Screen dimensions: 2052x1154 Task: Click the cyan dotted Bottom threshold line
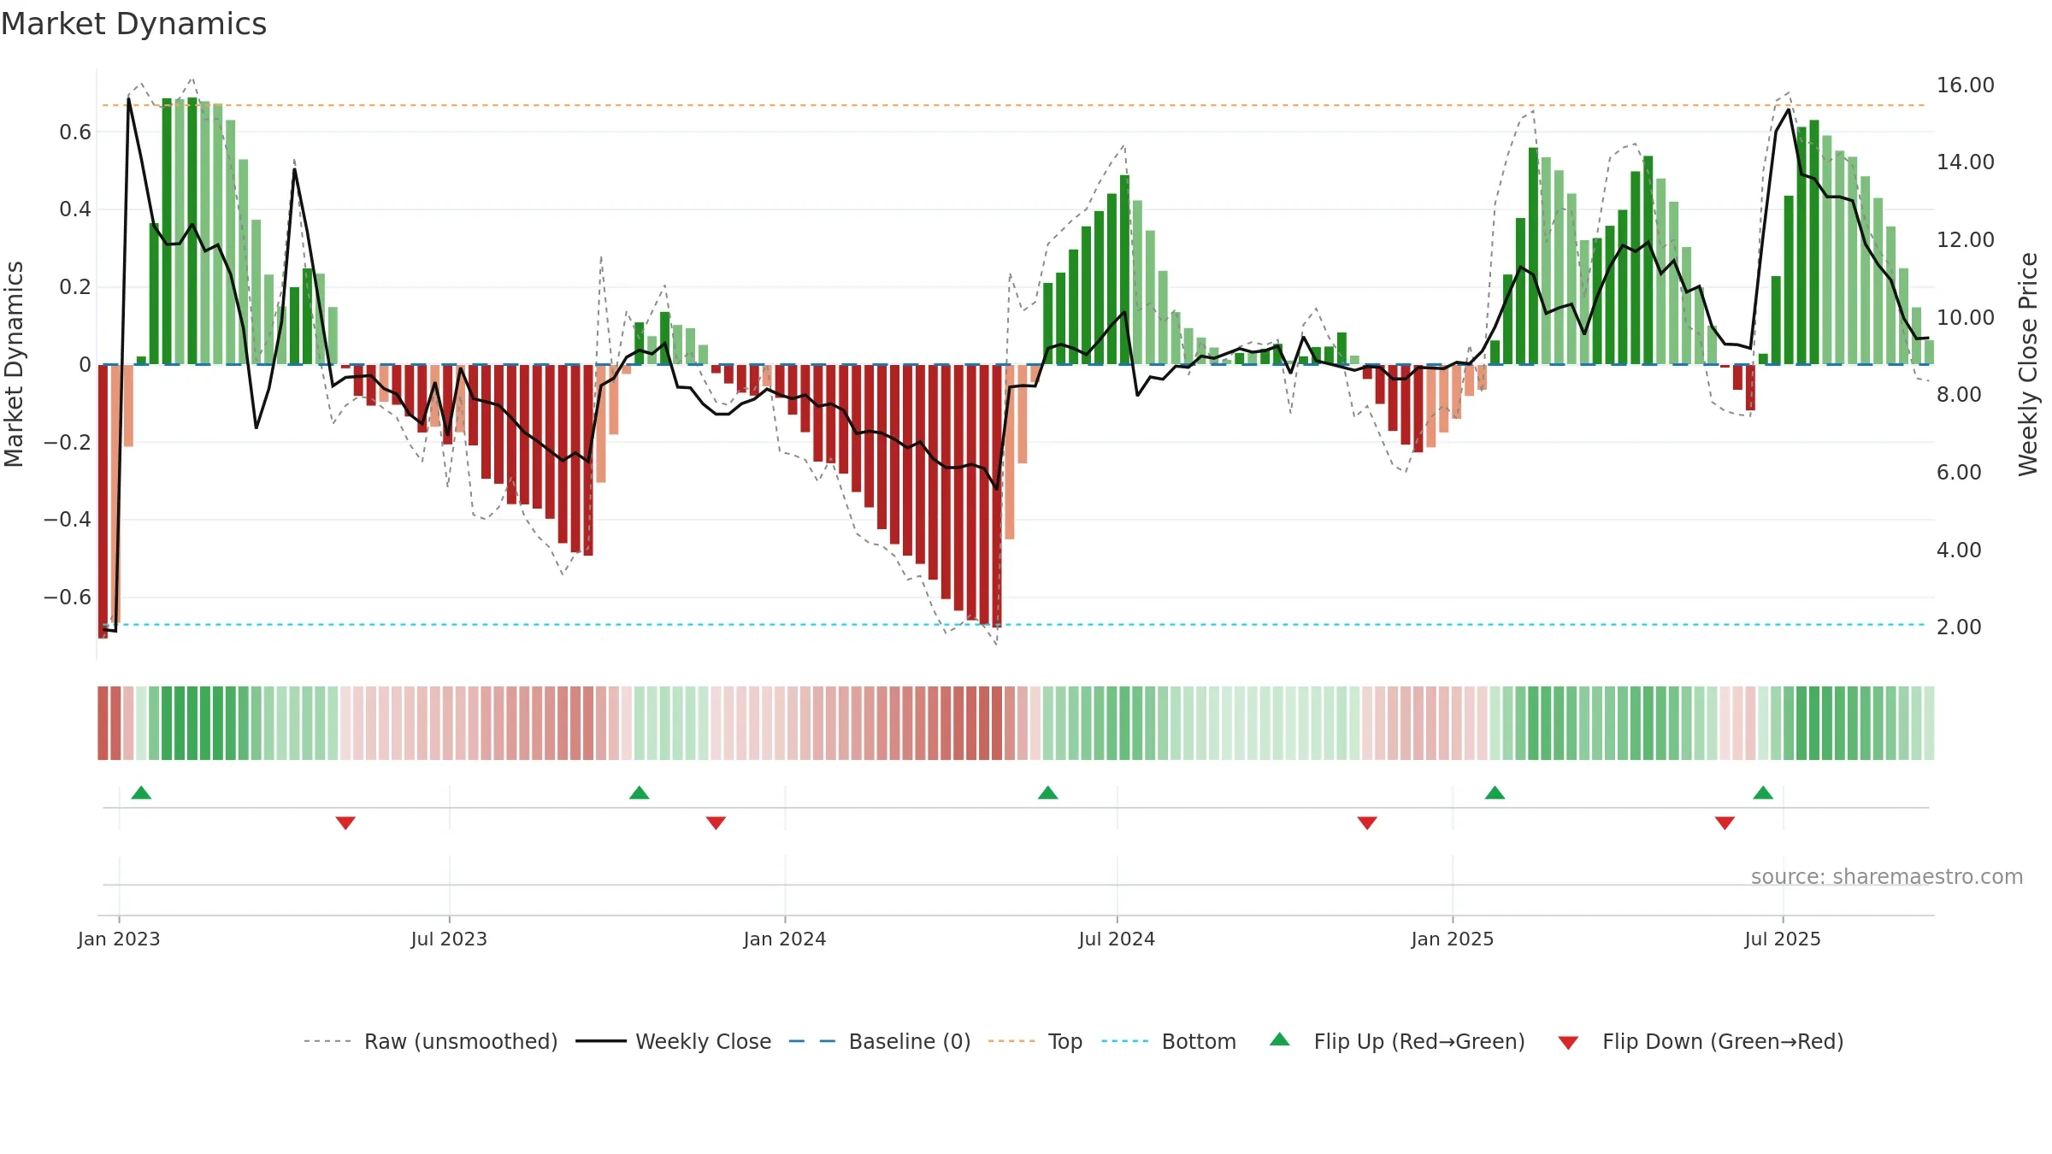(x=1014, y=625)
